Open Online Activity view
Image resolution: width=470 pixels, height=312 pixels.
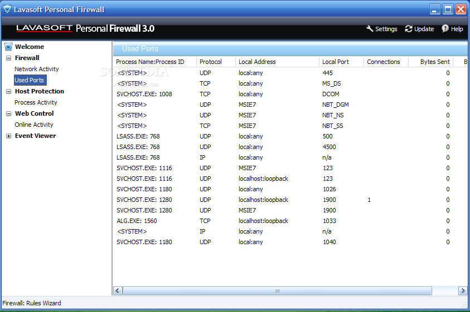(x=34, y=125)
